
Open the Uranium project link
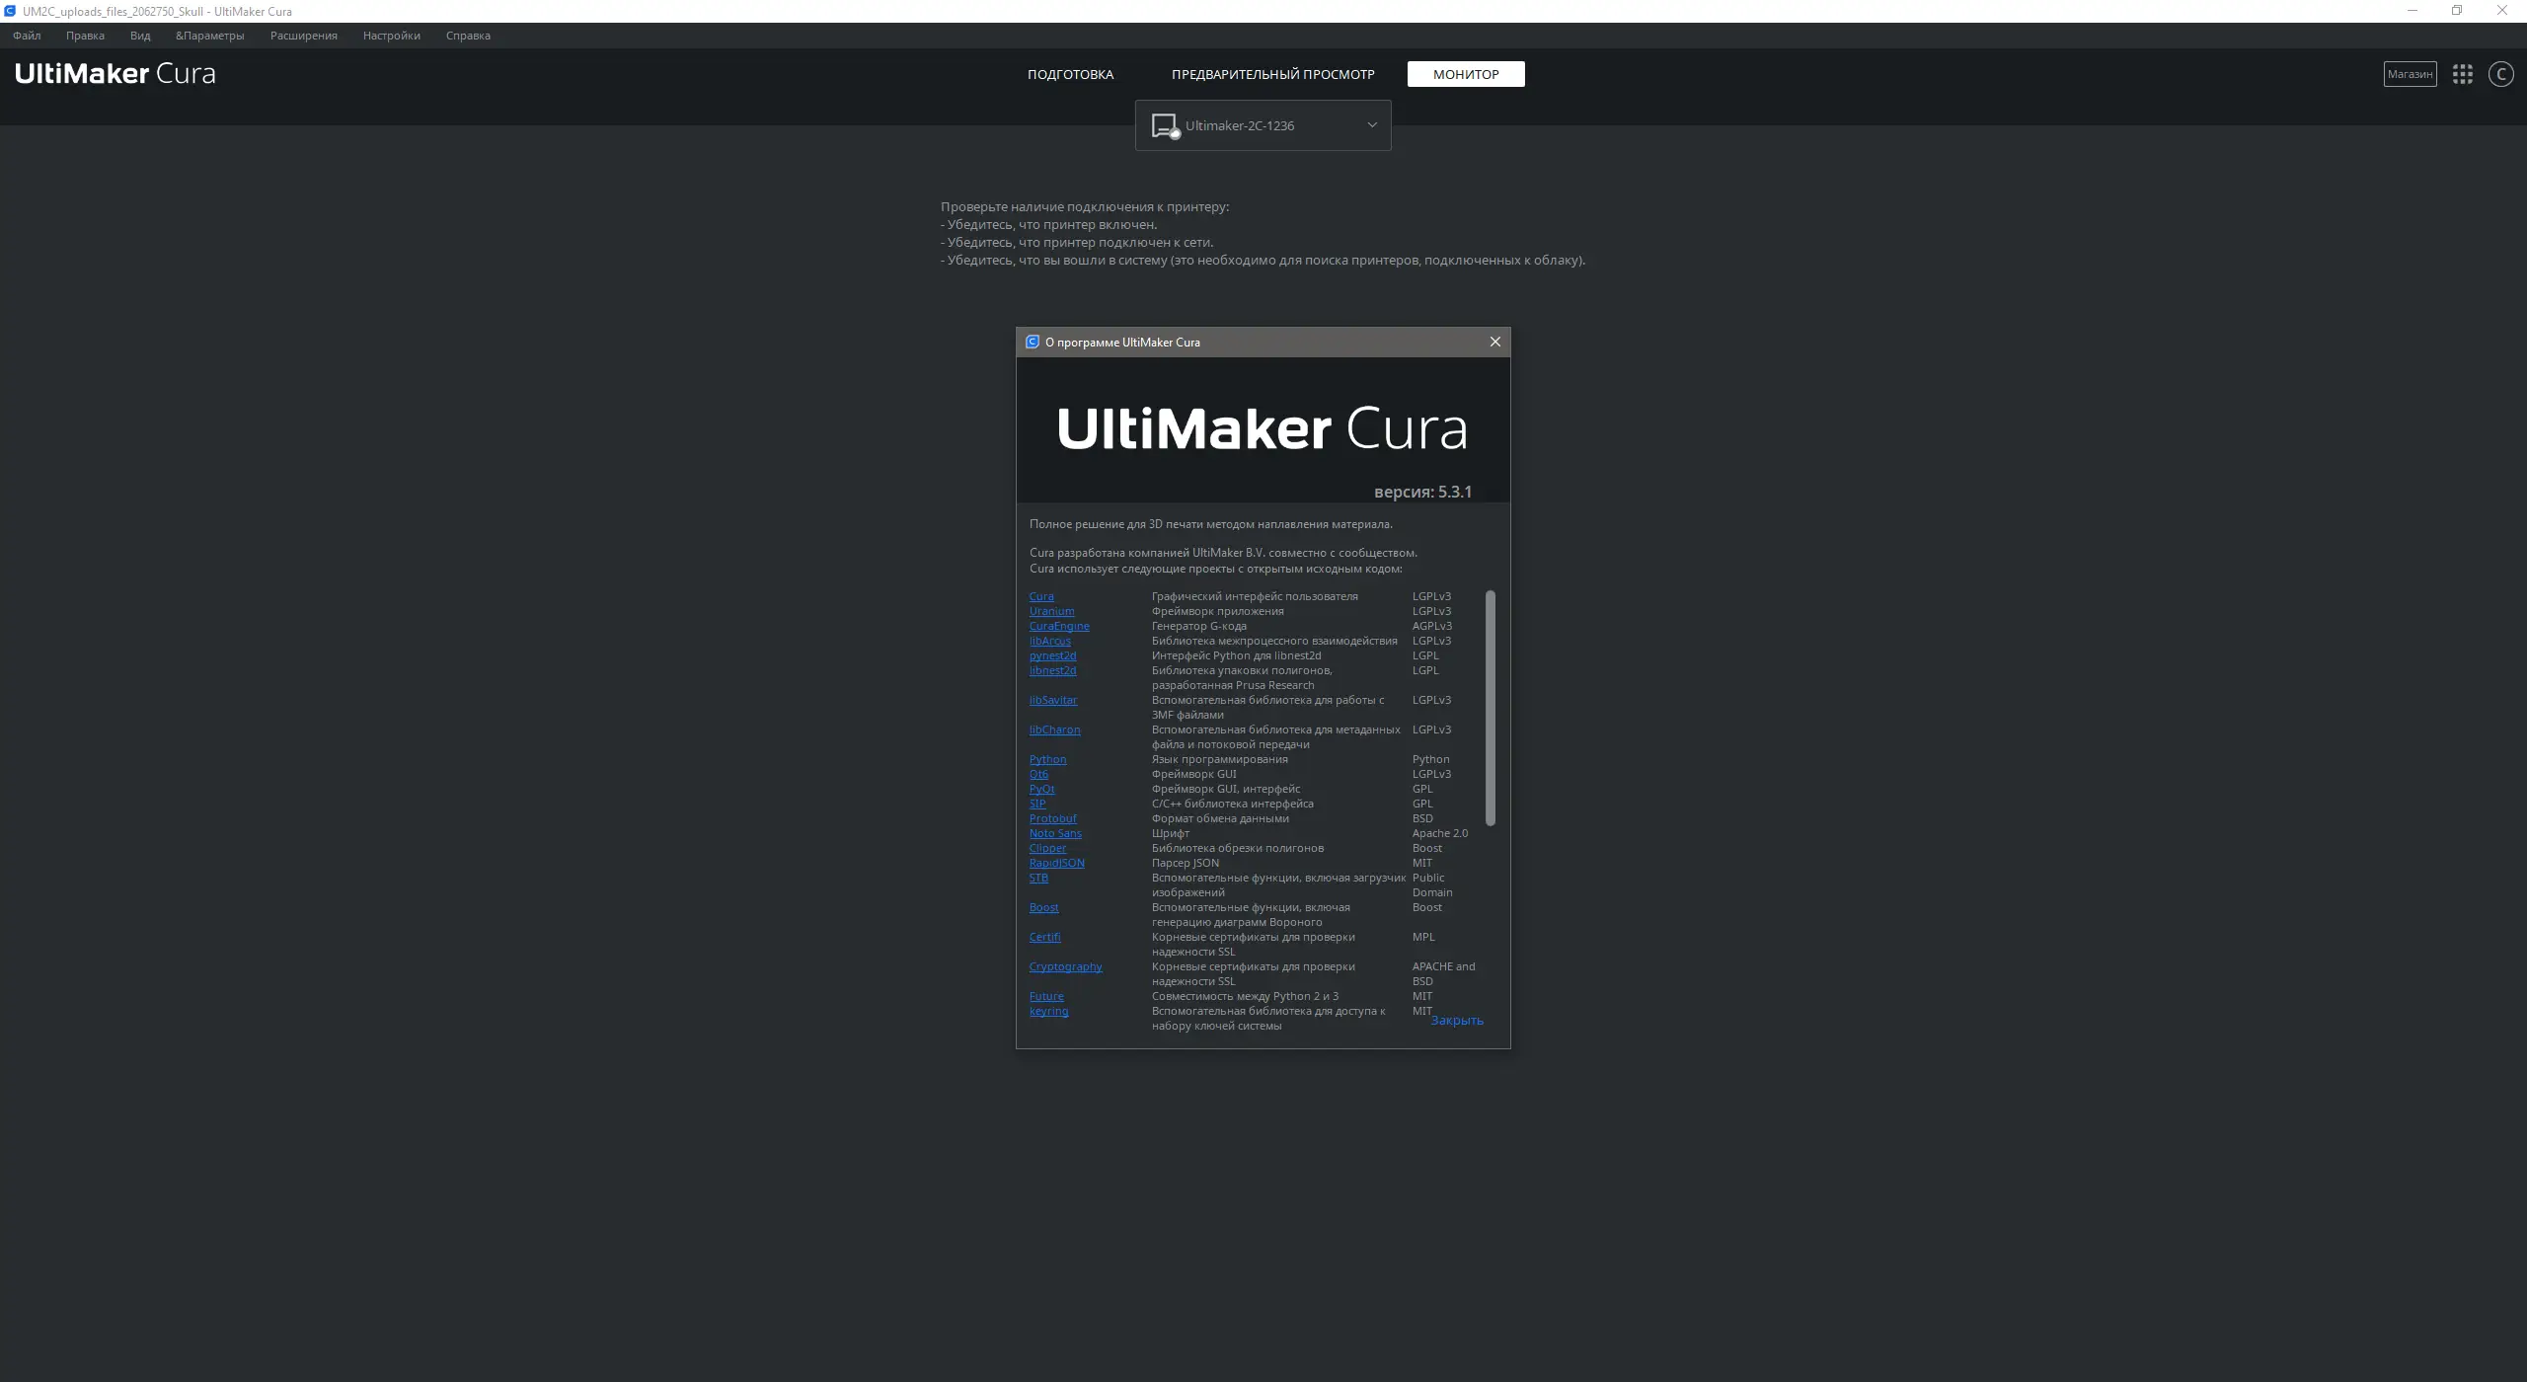point(1051,611)
